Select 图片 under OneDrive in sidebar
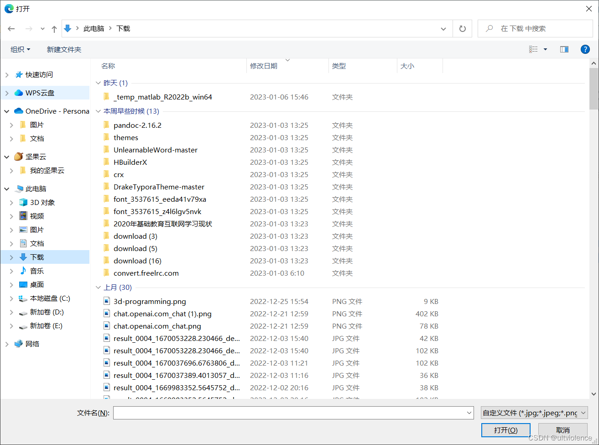Viewport: 599px width, 445px height. [37, 125]
